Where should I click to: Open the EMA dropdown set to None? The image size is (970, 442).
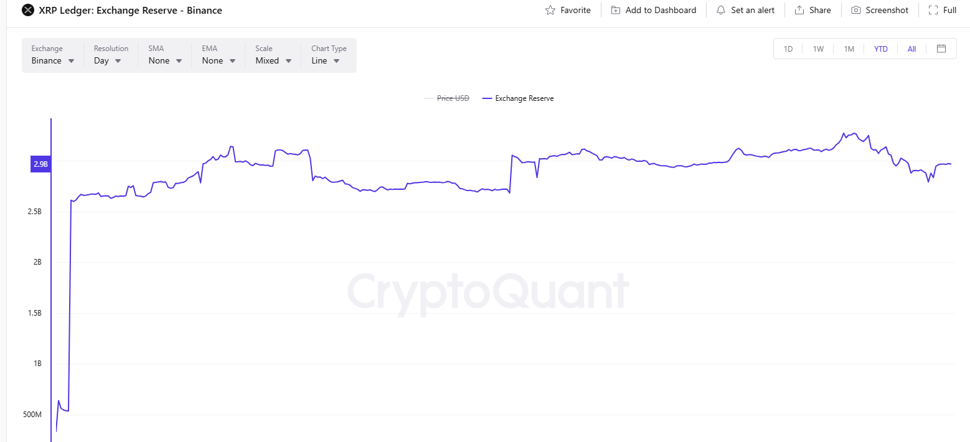[x=219, y=55]
